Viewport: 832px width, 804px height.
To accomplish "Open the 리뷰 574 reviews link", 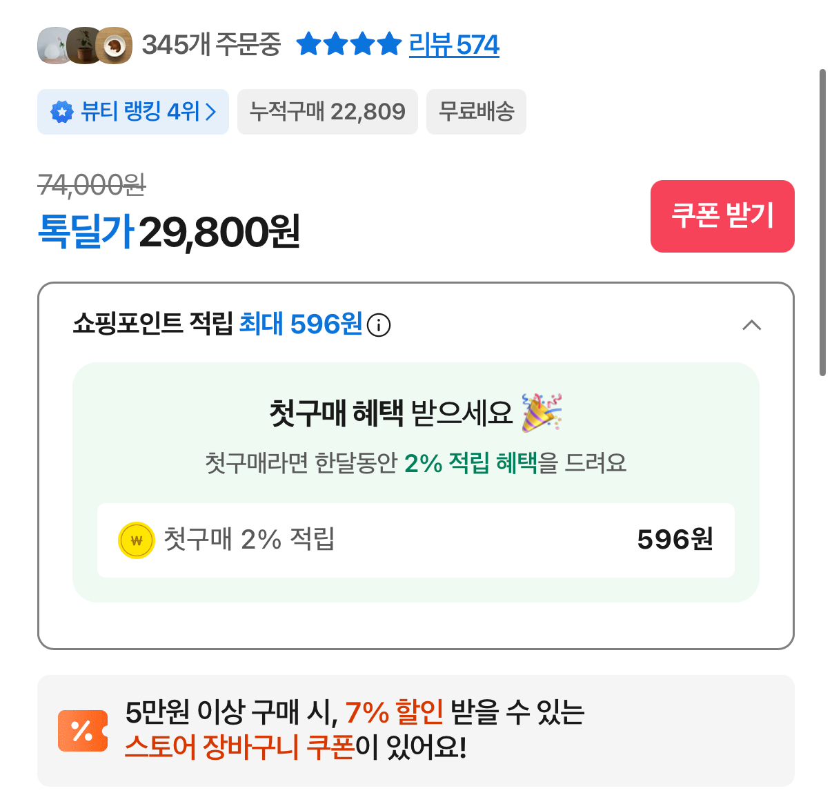I will (x=454, y=45).
